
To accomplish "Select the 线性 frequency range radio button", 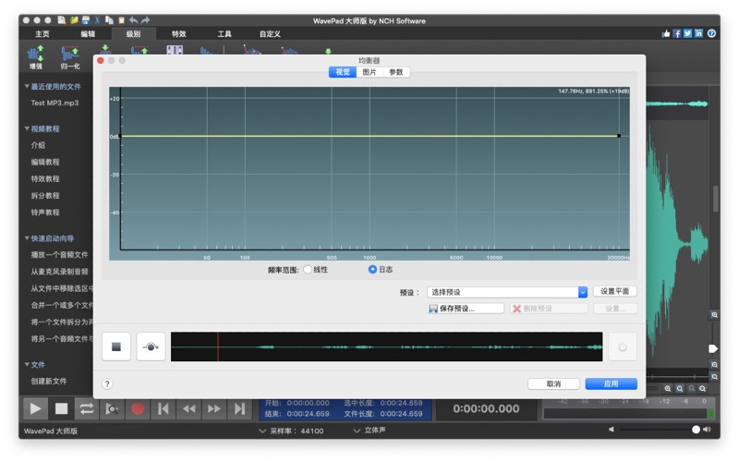I will click(x=308, y=270).
